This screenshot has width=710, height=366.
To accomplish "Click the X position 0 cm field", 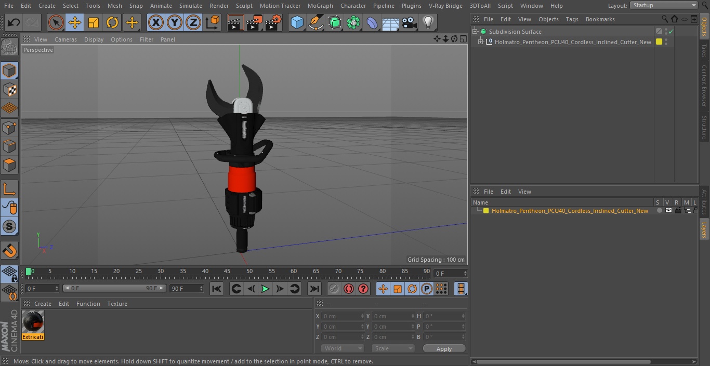I will 342,316.
